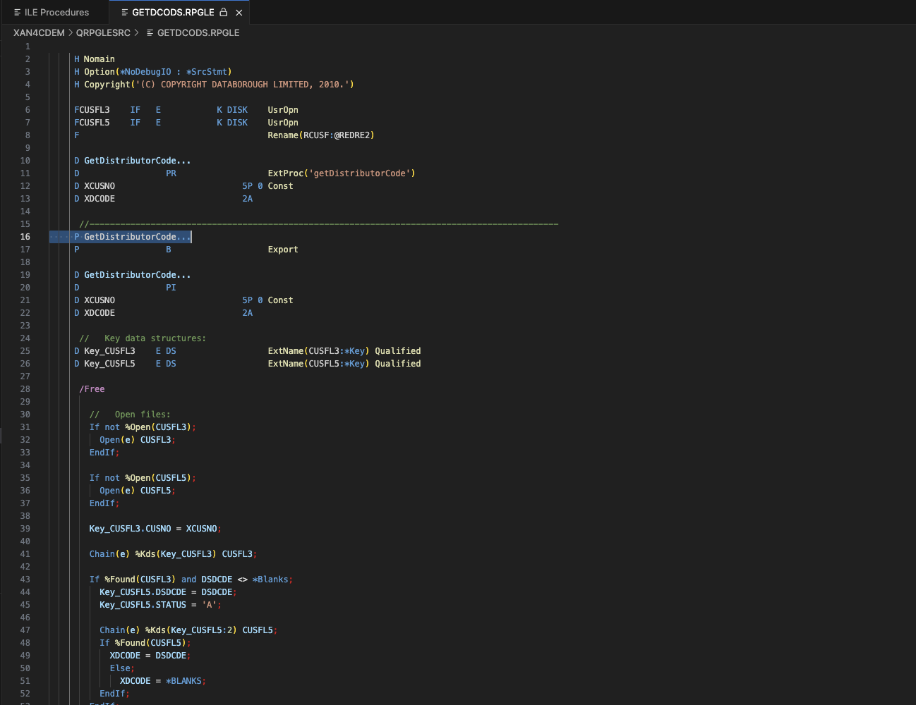Open the GETDCODS.RPGLE breadcrumb item
This screenshot has width=916, height=705.
198,33
